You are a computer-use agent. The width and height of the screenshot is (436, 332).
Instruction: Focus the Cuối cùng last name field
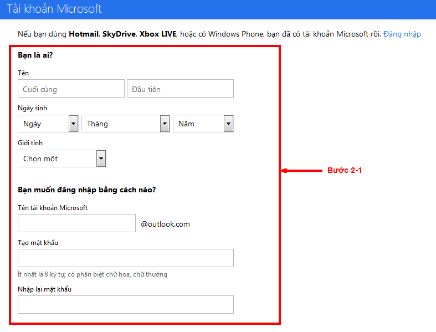point(71,89)
